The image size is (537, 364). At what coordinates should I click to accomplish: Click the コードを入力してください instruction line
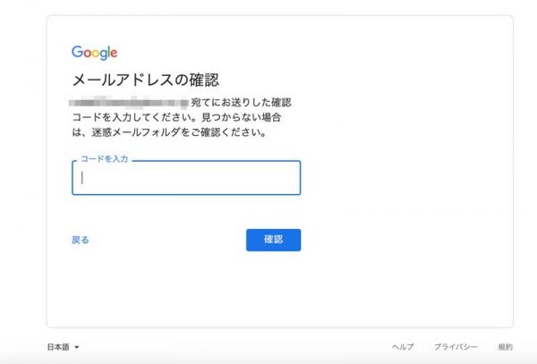click(176, 117)
